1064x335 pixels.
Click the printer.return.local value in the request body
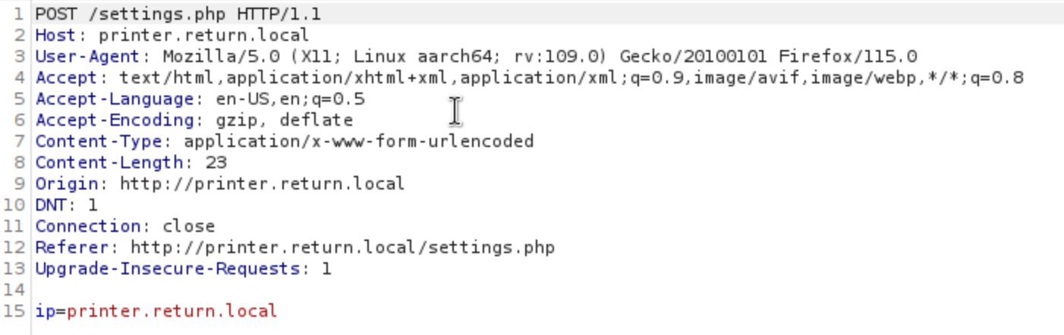tap(172, 311)
